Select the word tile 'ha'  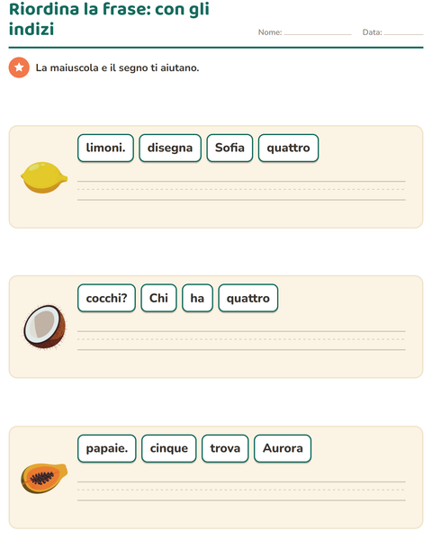(197, 298)
